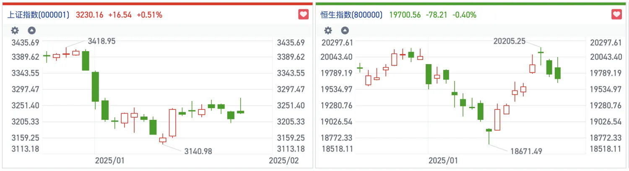Click the last candlestick on the 上证指数 chart

pos(241,112)
